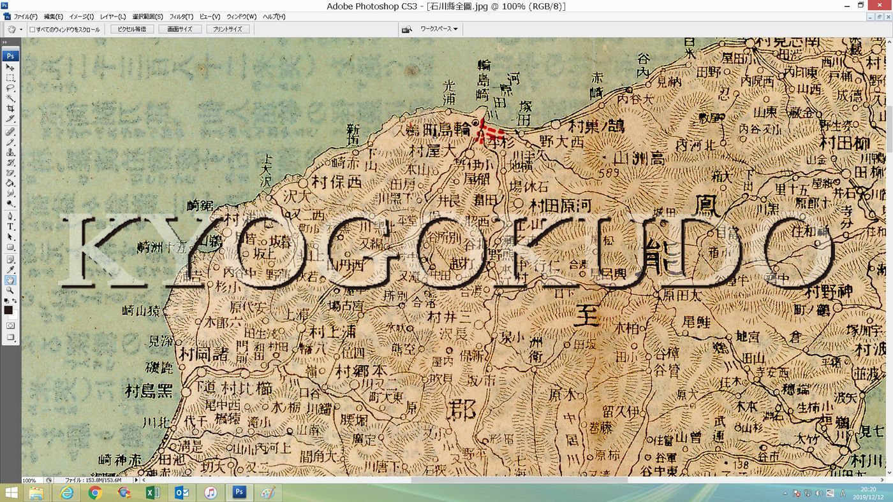The image size is (893, 502).
Task: Select the Zoom tool
Action: (10, 290)
